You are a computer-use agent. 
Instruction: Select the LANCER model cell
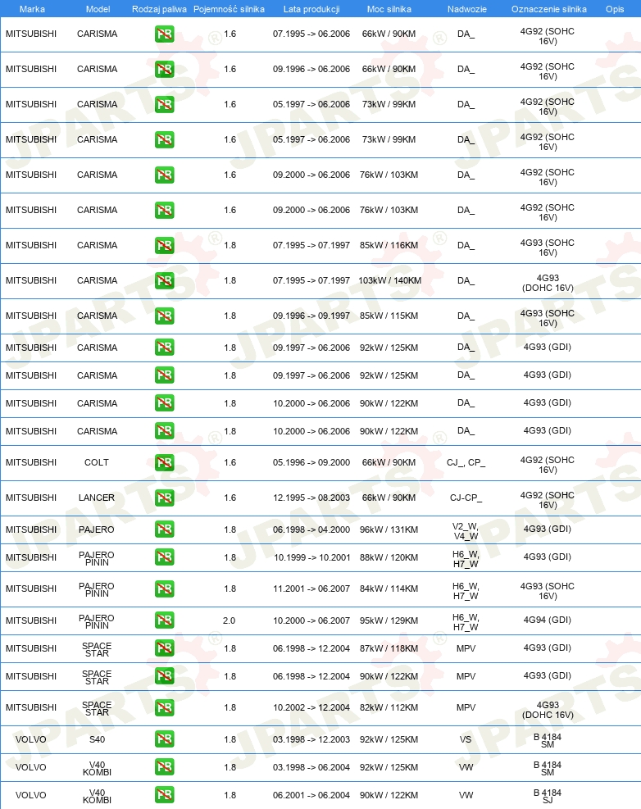97,498
